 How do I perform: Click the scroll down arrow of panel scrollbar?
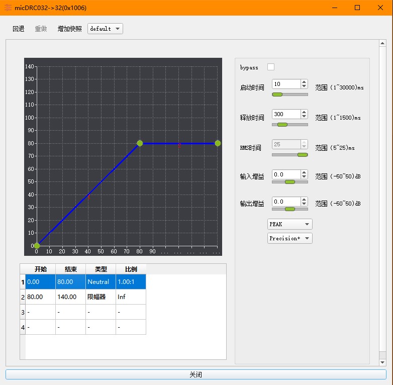(382, 362)
